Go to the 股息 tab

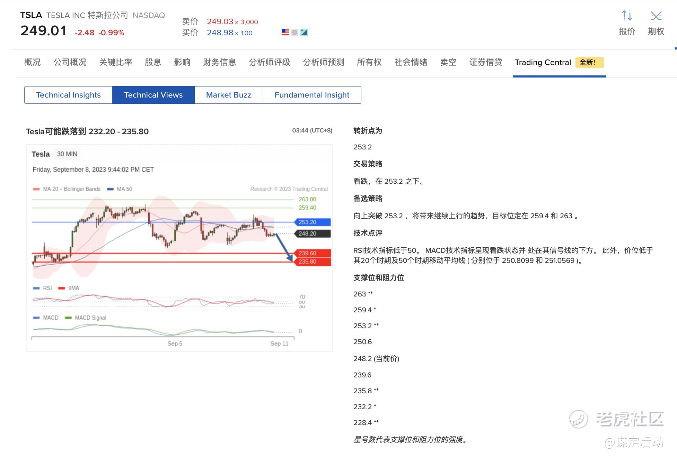(x=153, y=62)
